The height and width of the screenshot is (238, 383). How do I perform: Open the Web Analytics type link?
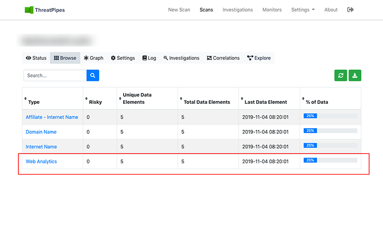tap(41, 162)
